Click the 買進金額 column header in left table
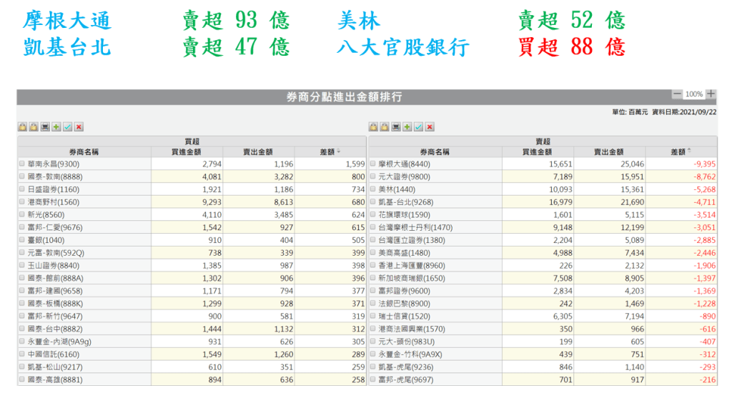The image size is (732, 398). (187, 151)
